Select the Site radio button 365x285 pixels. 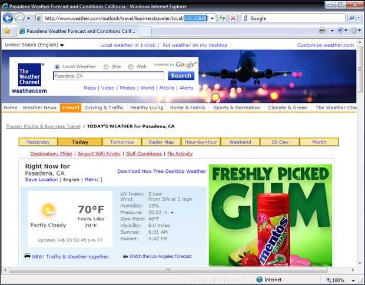pyautogui.click(x=106, y=66)
